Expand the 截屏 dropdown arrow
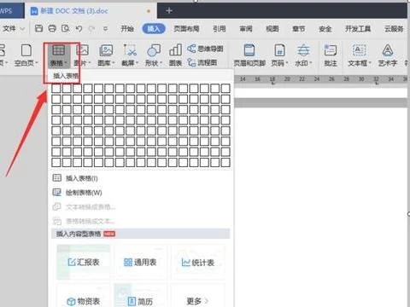 (138, 63)
